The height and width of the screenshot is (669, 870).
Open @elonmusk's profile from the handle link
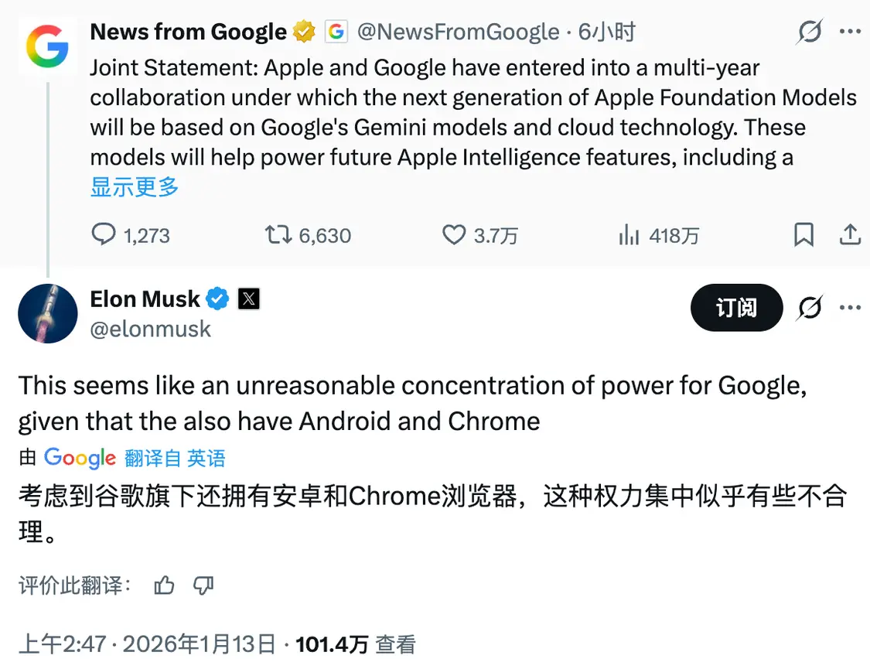150,329
